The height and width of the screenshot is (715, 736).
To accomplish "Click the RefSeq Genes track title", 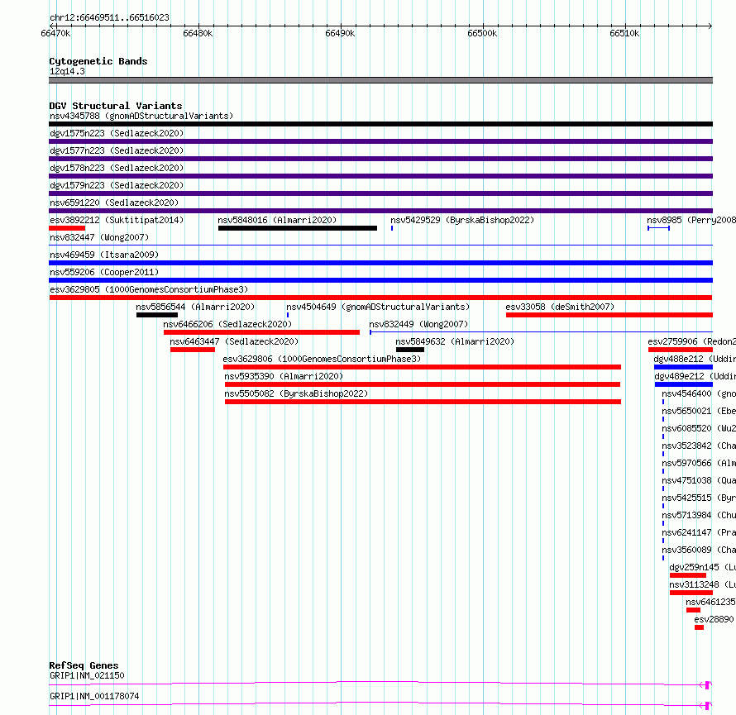I will [x=84, y=665].
